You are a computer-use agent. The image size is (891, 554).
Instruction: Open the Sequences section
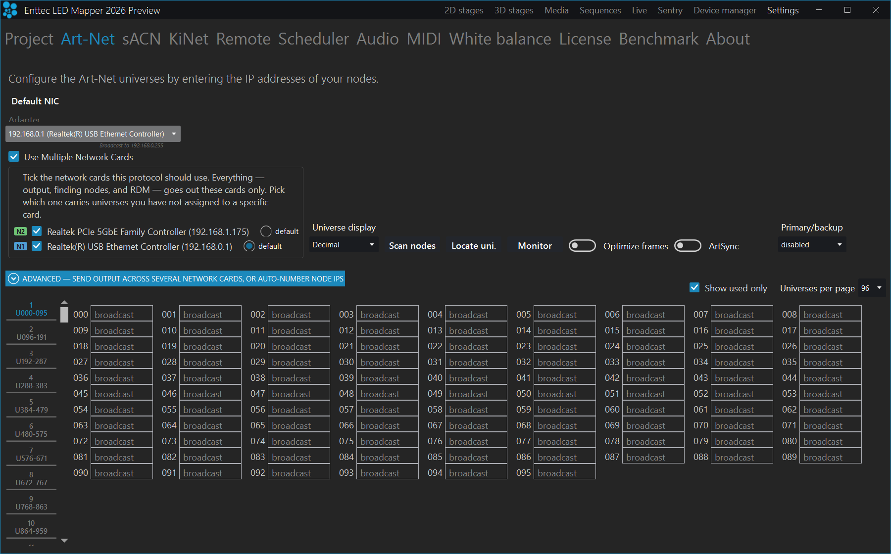pos(600,10)
